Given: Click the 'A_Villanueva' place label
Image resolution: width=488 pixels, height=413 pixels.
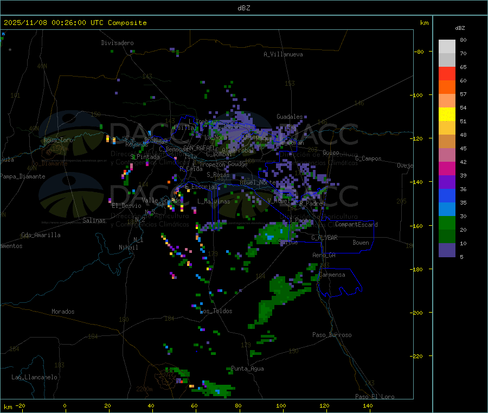Looking at the screenshot, I should (x=283, y=54).
